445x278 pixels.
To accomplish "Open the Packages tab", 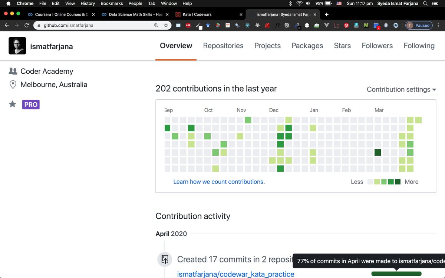I will (307, 46).
